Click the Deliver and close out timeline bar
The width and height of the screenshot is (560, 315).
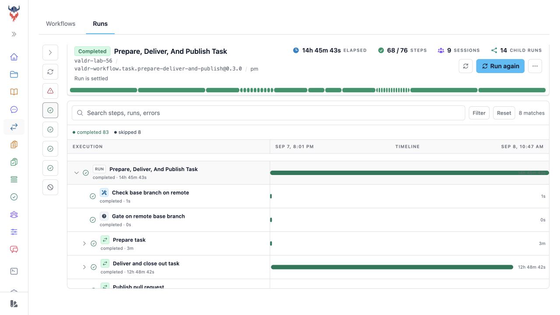click(392, 267)
